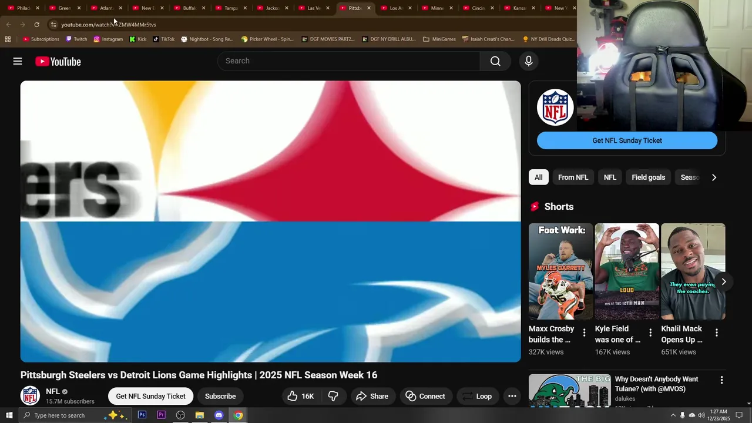The height and width of the screenshot is (423, 752).
Task: Open Discord from the taskbar
Action: pyautogui.click(x=219, y=415)
